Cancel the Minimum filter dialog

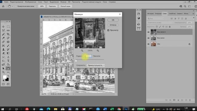(113, 25)
